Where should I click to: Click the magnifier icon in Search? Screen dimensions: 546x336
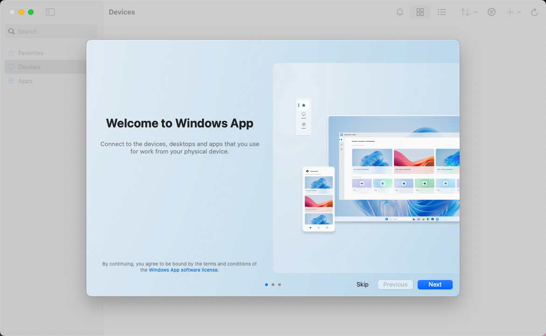point(12,31)
